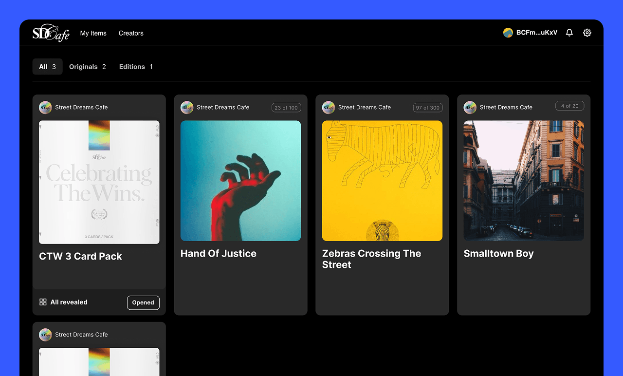623x376 pixels.
Task: Click creator avatar on Hand Of Justice card
Action: pyautogui.click(x=187, y=108)
